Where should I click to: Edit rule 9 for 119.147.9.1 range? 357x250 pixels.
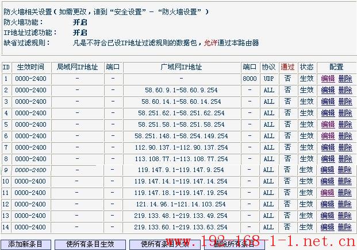328,170
